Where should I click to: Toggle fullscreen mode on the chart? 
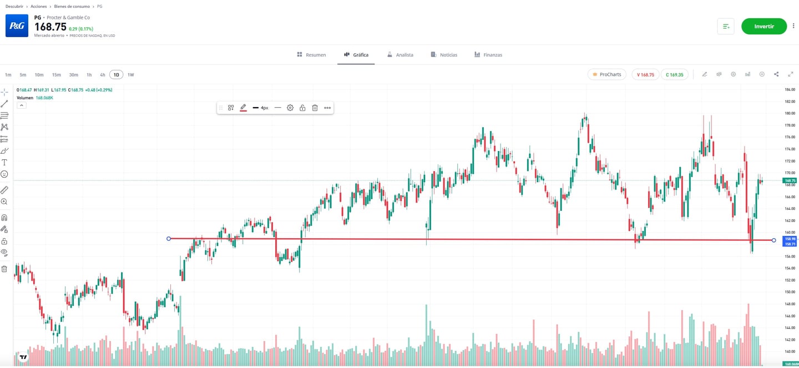click(x=791, y=74)
